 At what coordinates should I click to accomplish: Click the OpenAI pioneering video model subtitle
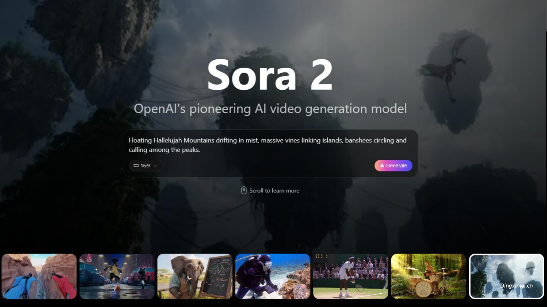(x=270, y=109)
